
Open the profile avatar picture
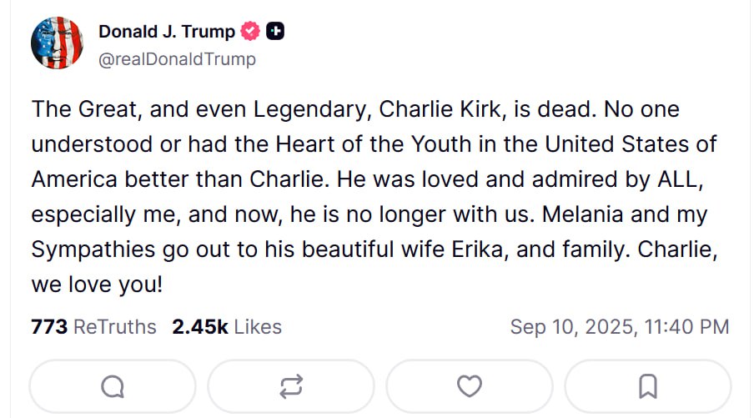pos(57,43)
